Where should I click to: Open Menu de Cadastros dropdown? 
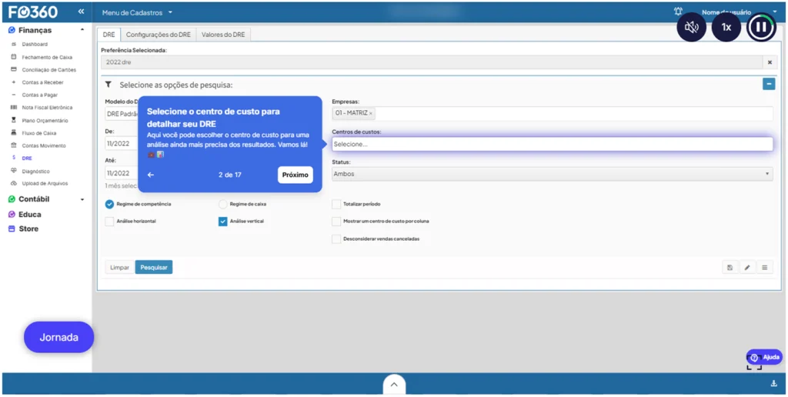click(137, 12)
